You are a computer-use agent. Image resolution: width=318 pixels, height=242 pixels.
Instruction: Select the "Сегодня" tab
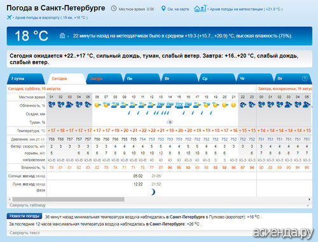pos(66,79)
